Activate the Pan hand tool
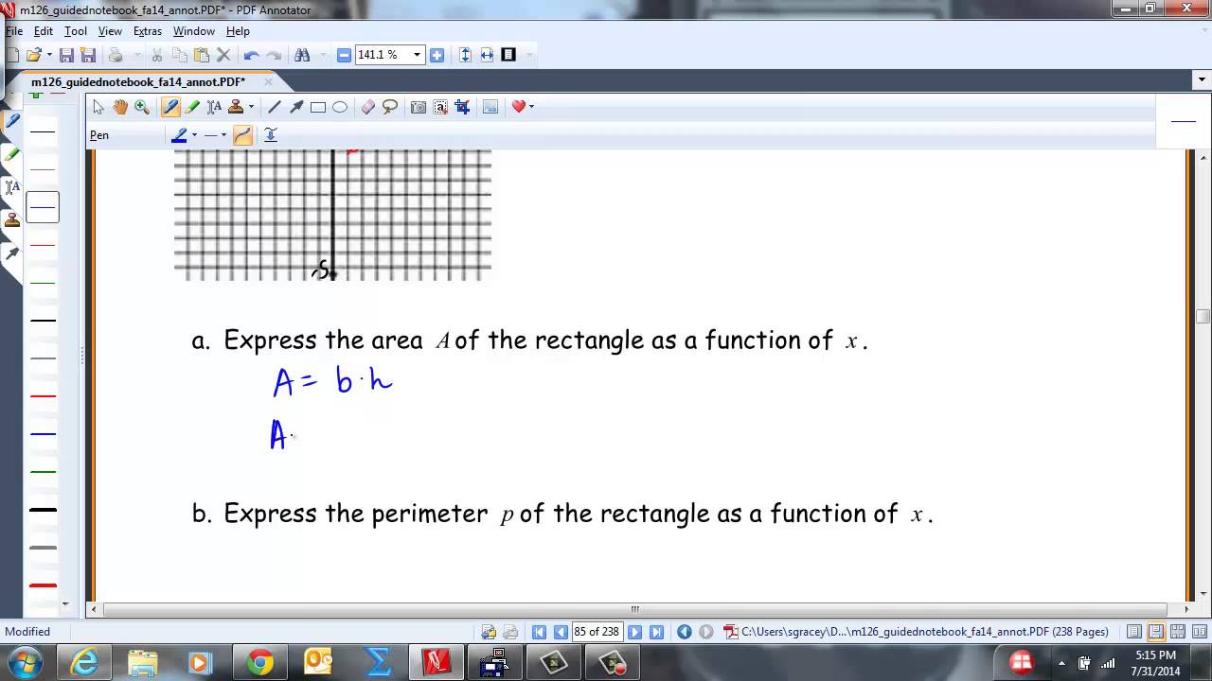The width and height of the screenshot is (1212, 681). tap(120, 107)
